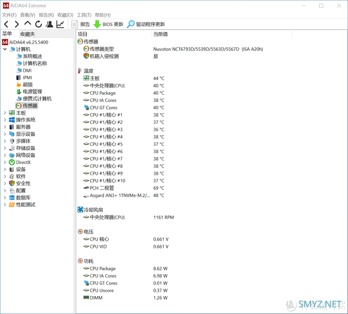Click the driver update magnifier icon
Image resolution: width=348 pixels, height=314 pixels.
(x=130, y=24)
